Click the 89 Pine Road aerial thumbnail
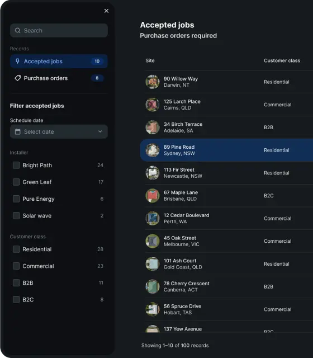313x358 pixels. (153, 150)
